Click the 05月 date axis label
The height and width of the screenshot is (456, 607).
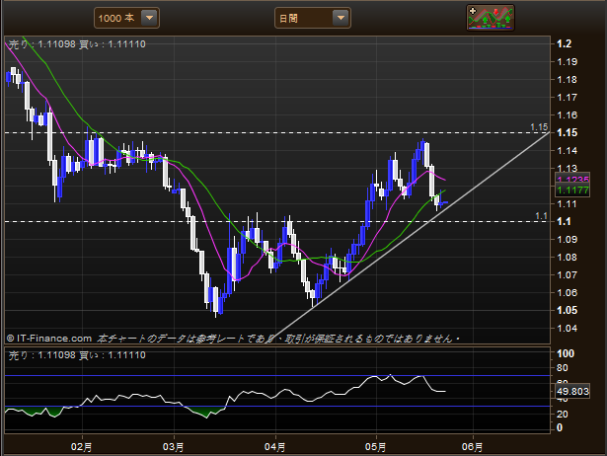point(375,447)
